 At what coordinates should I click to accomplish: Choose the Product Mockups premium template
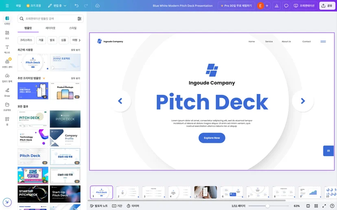[65, 91]
